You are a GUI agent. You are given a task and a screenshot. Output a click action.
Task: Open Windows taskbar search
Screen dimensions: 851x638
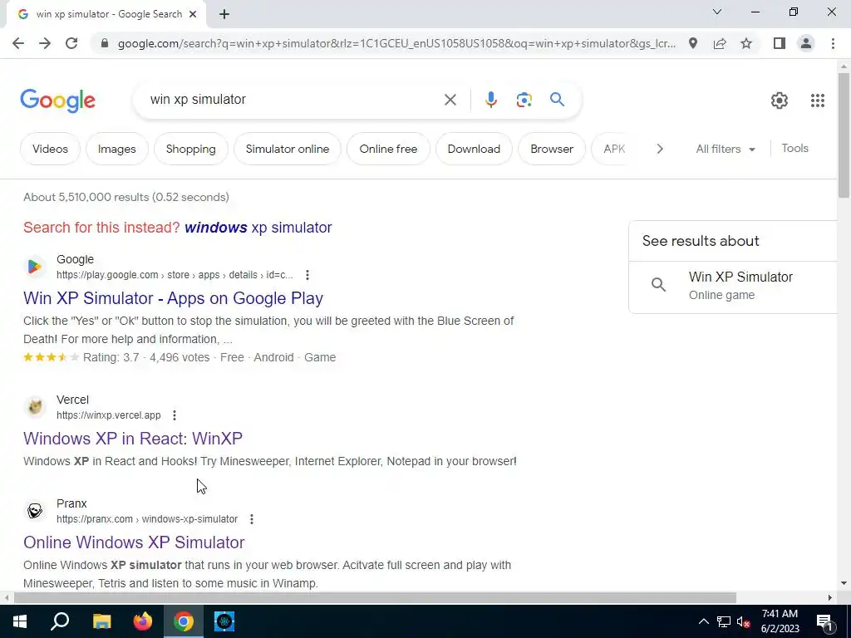coord(60,621)
